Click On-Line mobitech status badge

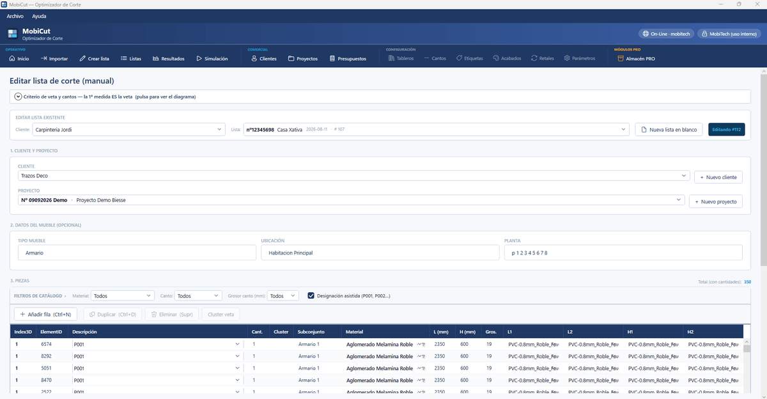(666, 34)
